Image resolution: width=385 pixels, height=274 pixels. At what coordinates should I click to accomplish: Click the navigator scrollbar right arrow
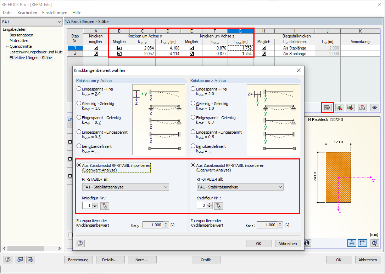60,248
